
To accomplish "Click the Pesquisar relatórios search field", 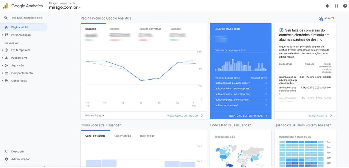I will (x=28, y=18).
